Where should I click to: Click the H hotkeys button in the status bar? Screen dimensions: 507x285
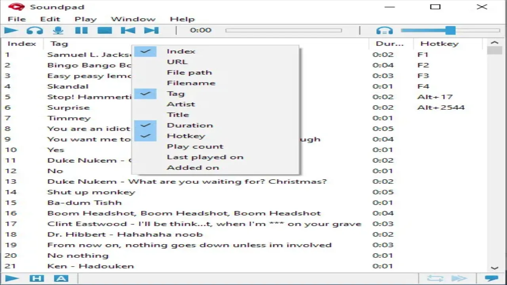[x=37, y=278]
